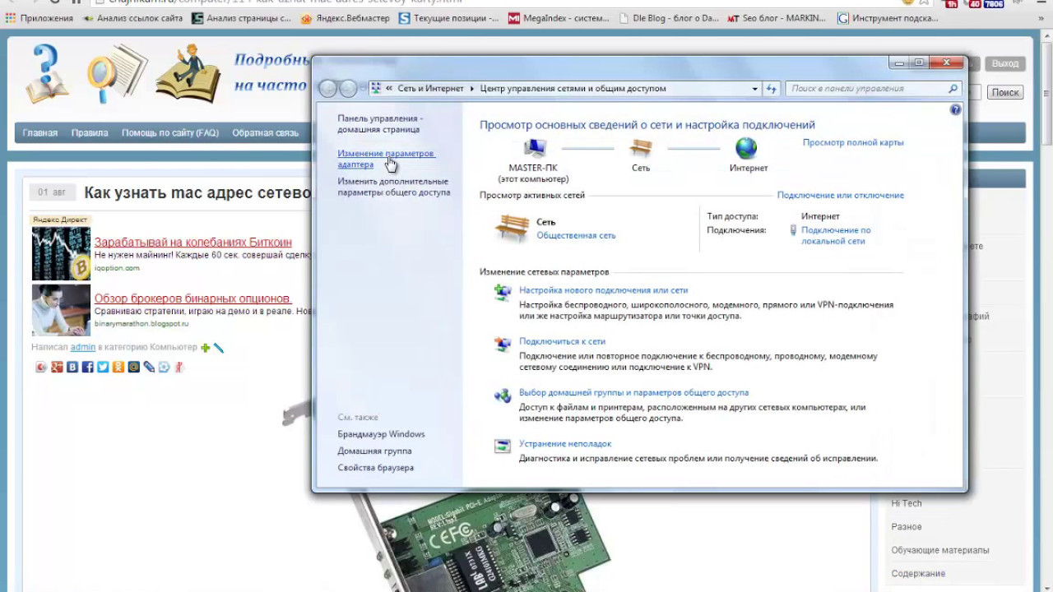Share via Twitter icon

coord(103,367)
